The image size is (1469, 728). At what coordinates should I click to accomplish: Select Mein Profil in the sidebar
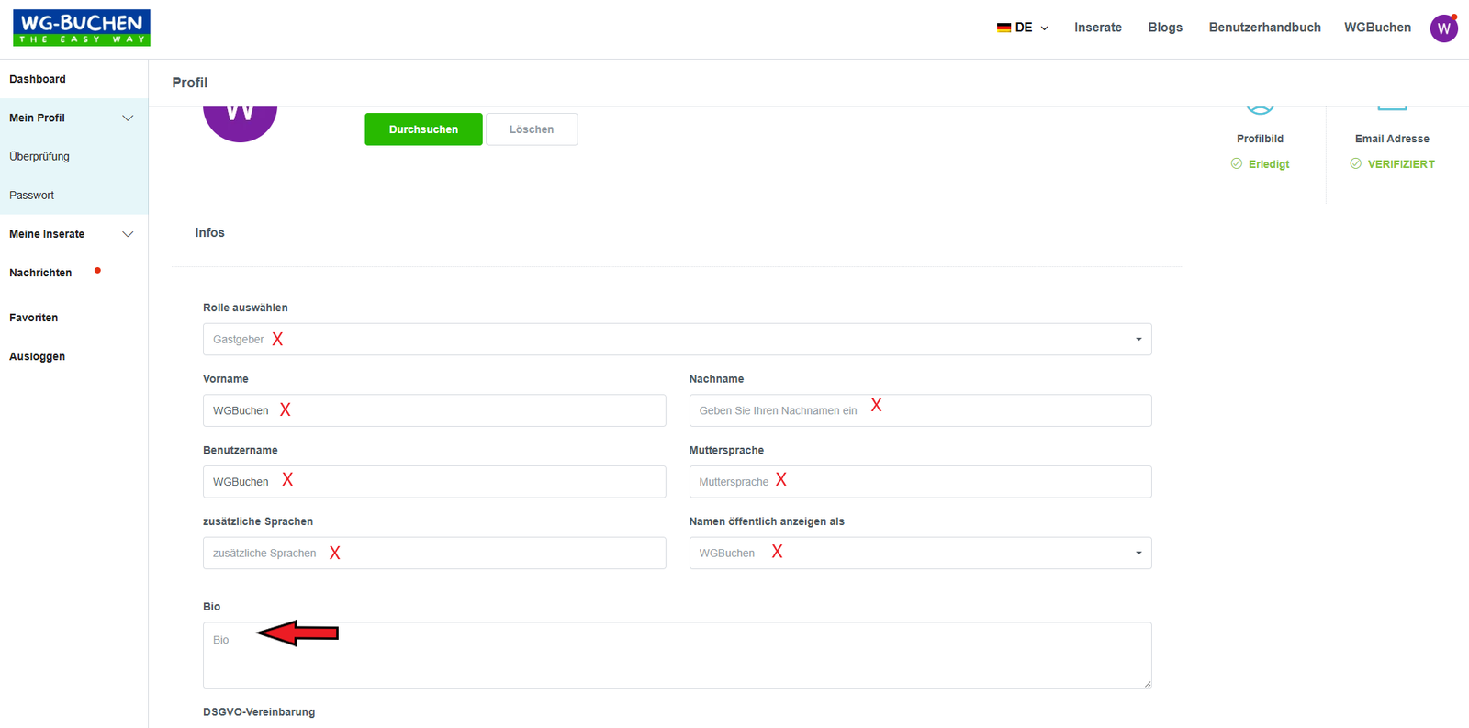coord(37,118)
